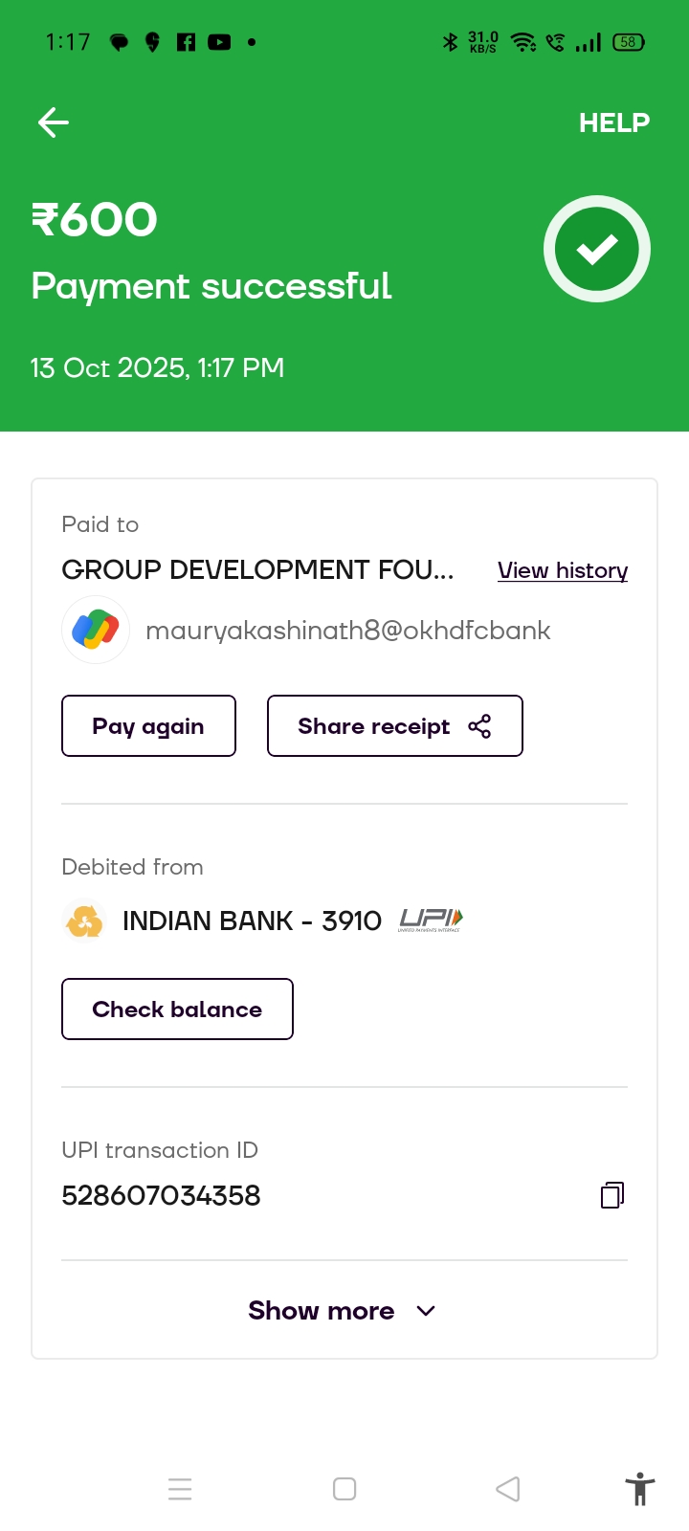Open the HELP page
The height and width of the screenshot is (1531, 689).
(x=613, y=122)
